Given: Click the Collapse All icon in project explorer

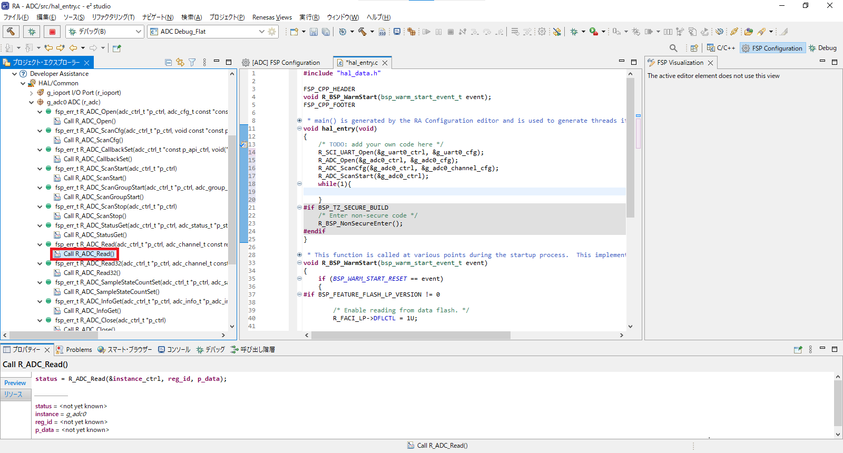Looking at the screenshot, I should coord(169,62).
